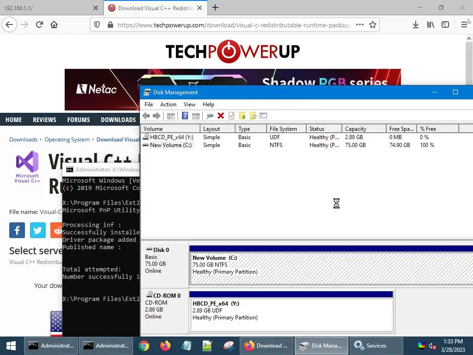The image size is (473, 355).
Task: Click the Firefox URL address field
Action: [x=234, y=25]
